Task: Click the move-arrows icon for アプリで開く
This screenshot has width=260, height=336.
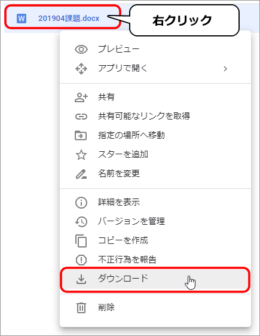Action: [81, 69]
